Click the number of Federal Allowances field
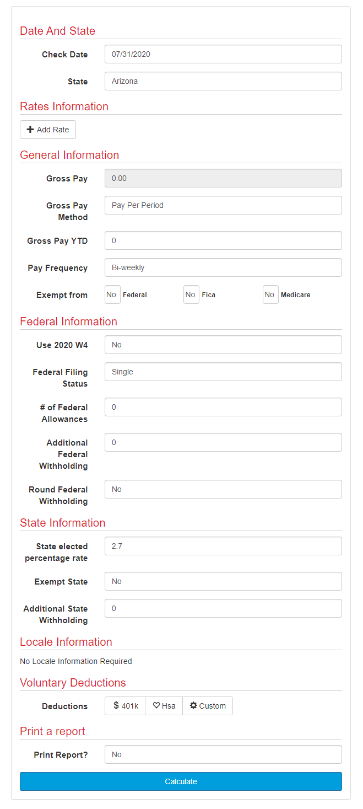The width and height of the screenshot is (363, 809). coord(223,407)
